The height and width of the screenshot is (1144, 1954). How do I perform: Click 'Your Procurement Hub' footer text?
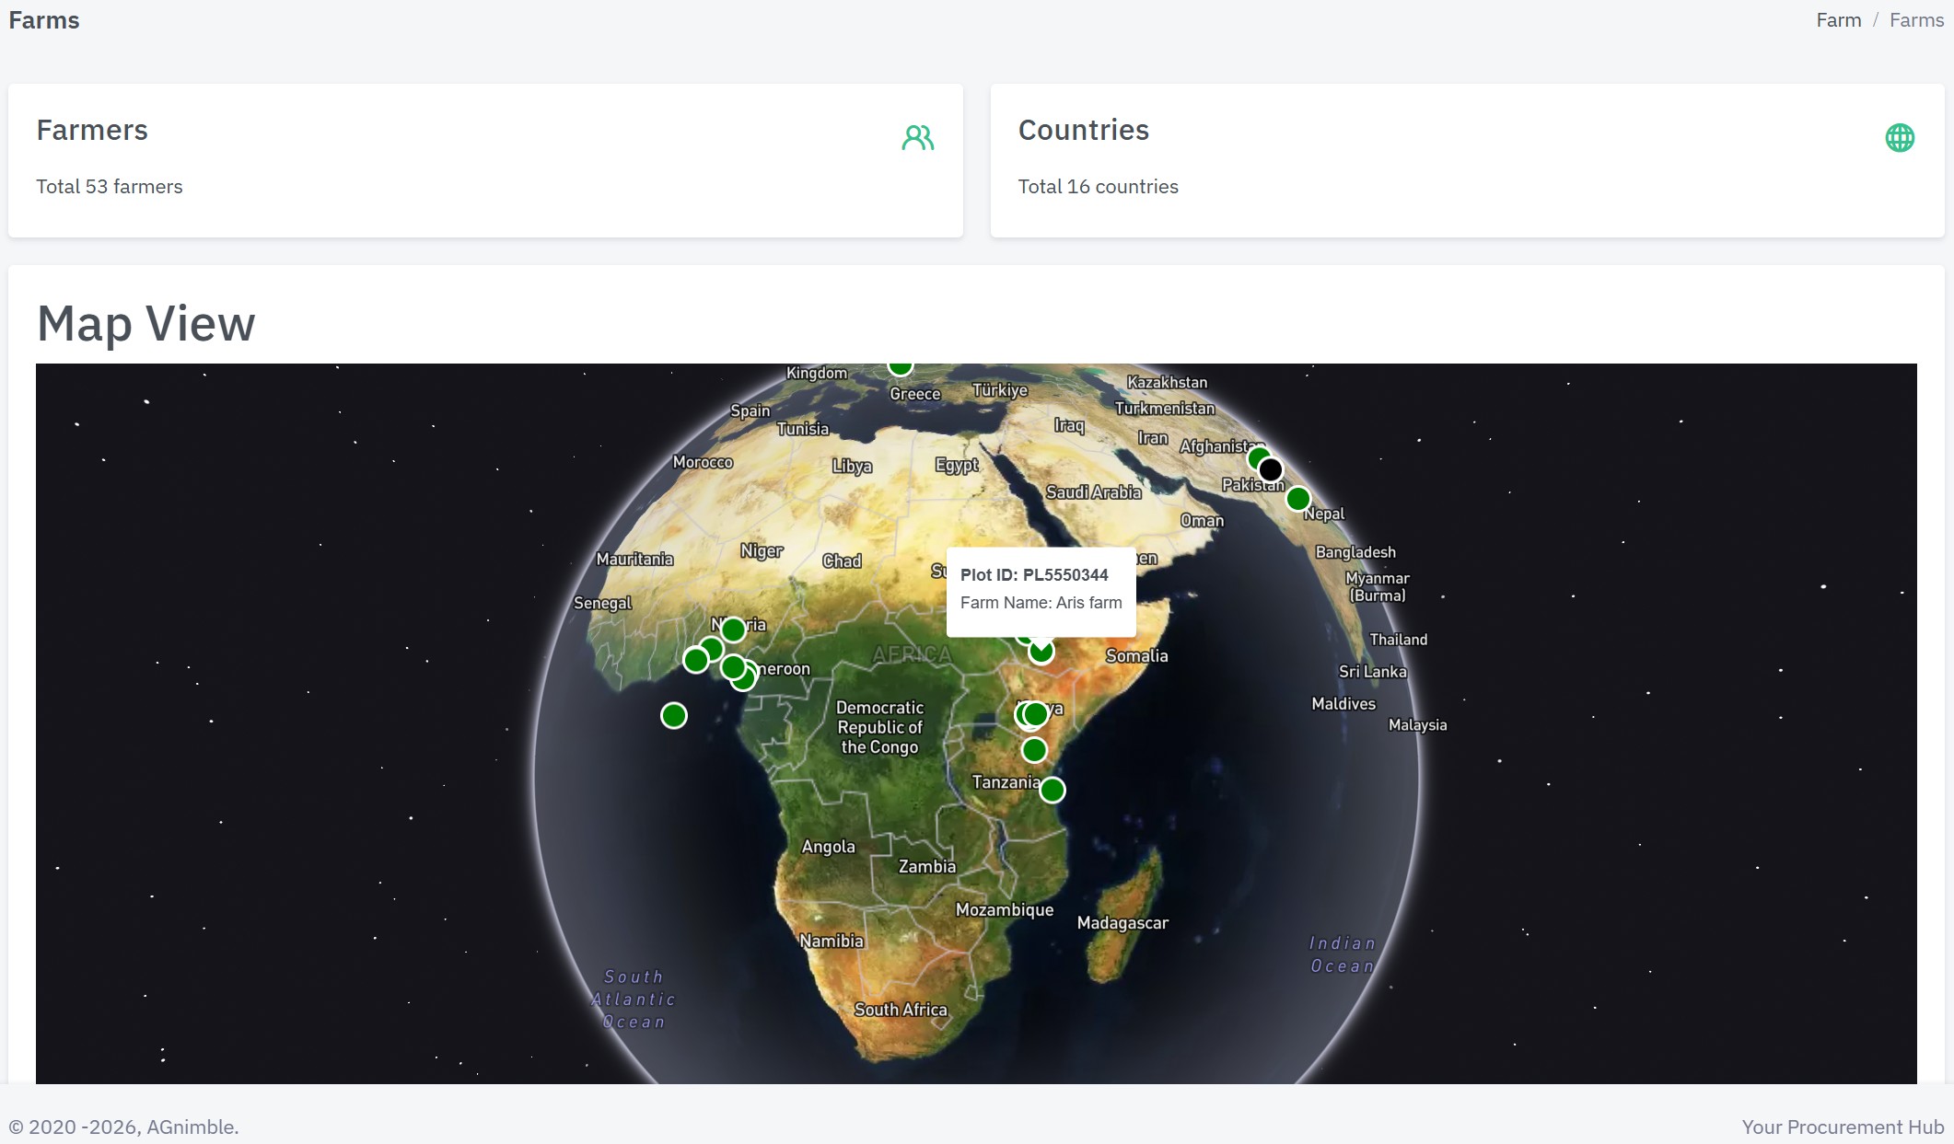(1843, 1127)
